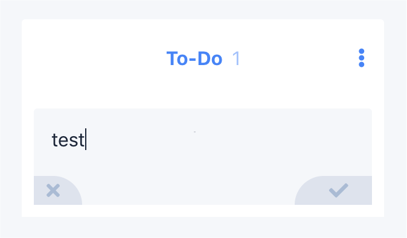Image resolution: width=407 pixels, height=238 pixels.
Task: Save the "test" task using check button
Action: click(x=333, y=190)
